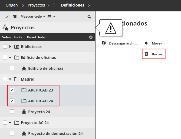Click the Proyecto 24 house icon
The image size is (181, 139).
click(x=24, y=112)
